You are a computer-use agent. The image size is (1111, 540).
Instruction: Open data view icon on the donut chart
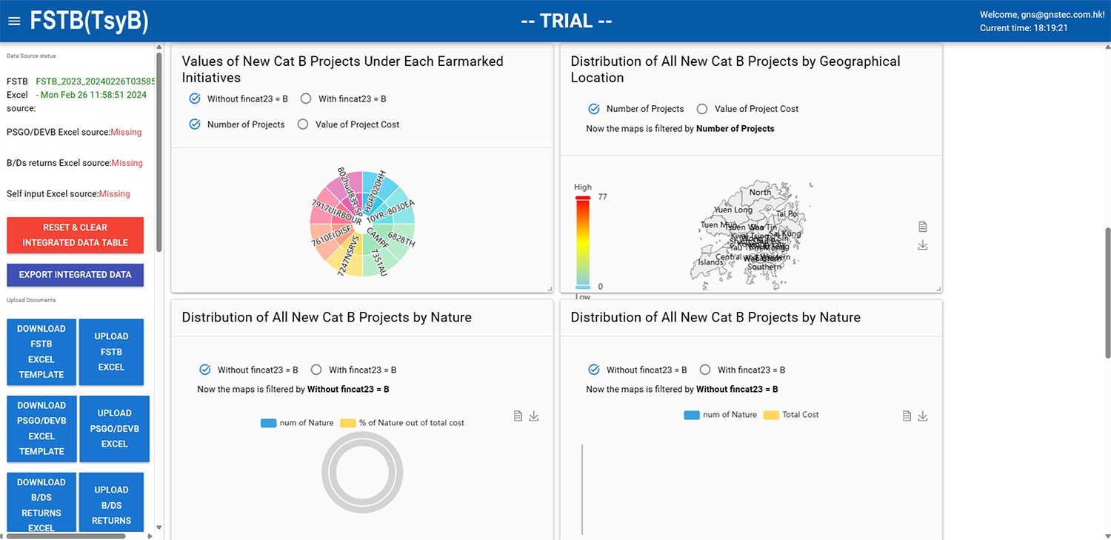pos(518,416)
